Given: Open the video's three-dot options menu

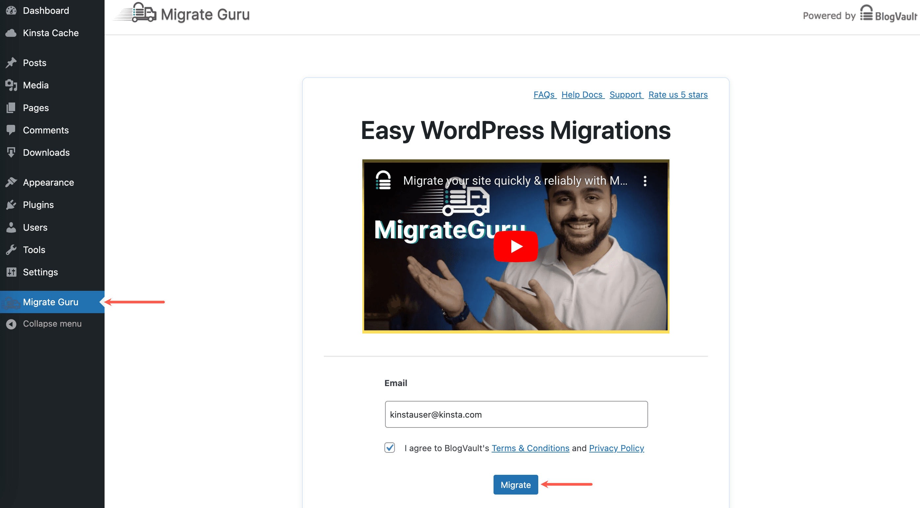Looking at the screenshot, I should click(x=645, y=181).
